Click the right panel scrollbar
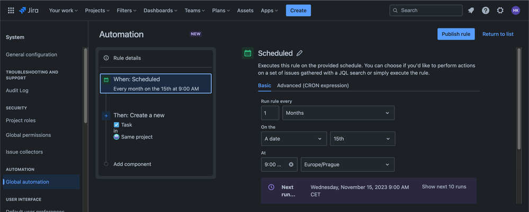Screen dimensions: 529x212 (519, 99)
